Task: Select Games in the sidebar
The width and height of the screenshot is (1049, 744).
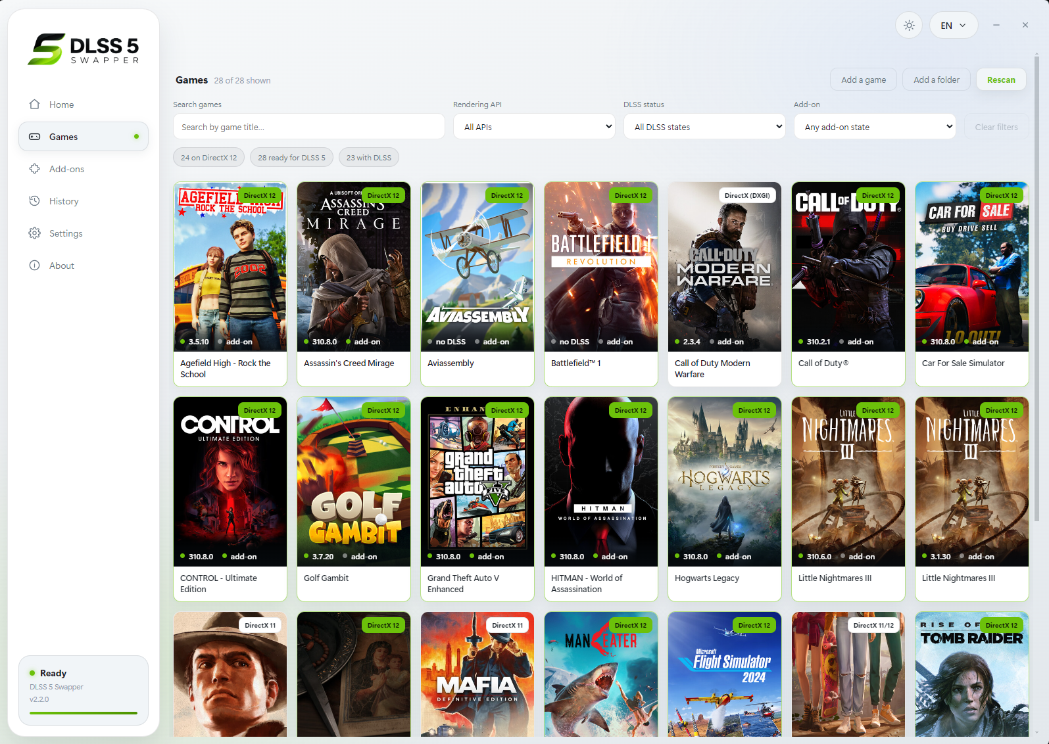Action: (x=84, y=137)
